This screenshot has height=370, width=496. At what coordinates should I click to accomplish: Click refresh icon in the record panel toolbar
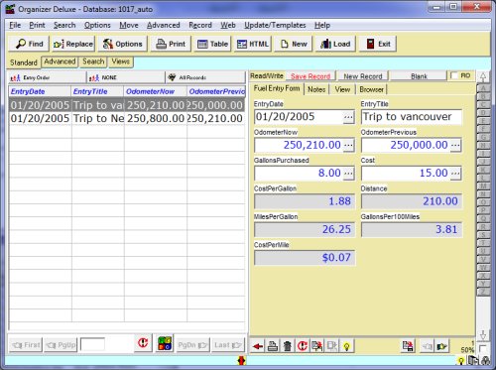click(x=303, y=346)
